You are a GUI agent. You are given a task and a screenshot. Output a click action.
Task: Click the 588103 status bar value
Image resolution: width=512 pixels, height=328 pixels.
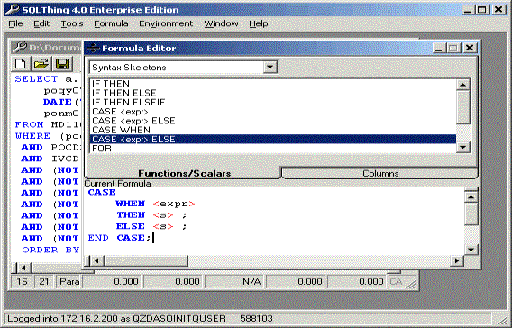[256, 318]
